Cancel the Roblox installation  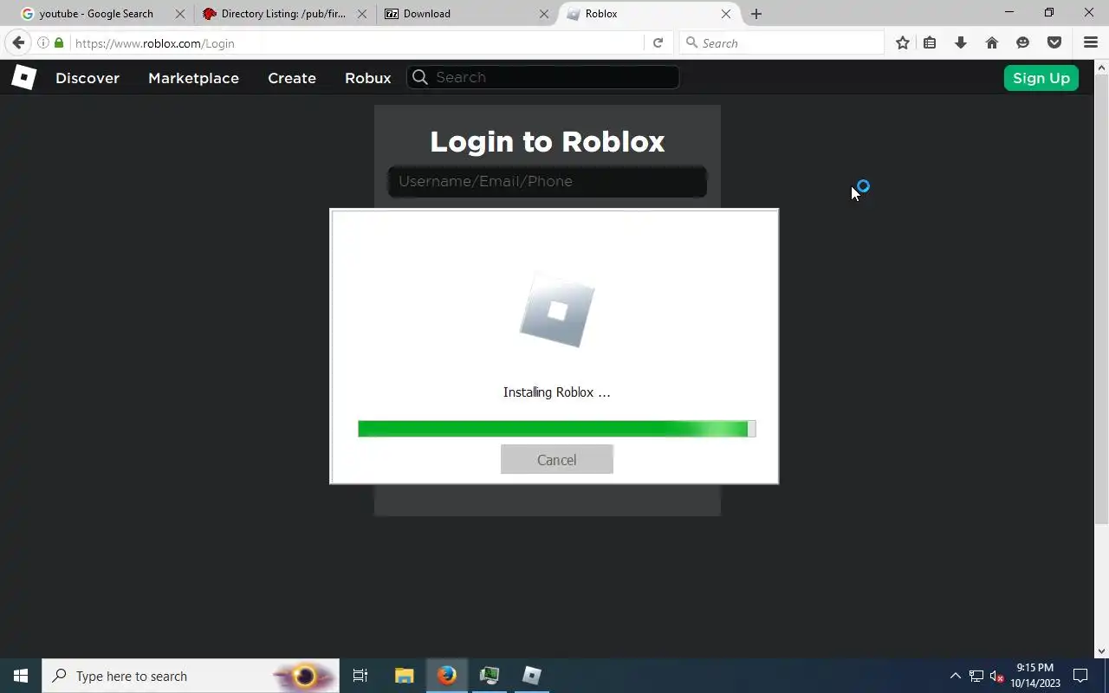(557, 460)
